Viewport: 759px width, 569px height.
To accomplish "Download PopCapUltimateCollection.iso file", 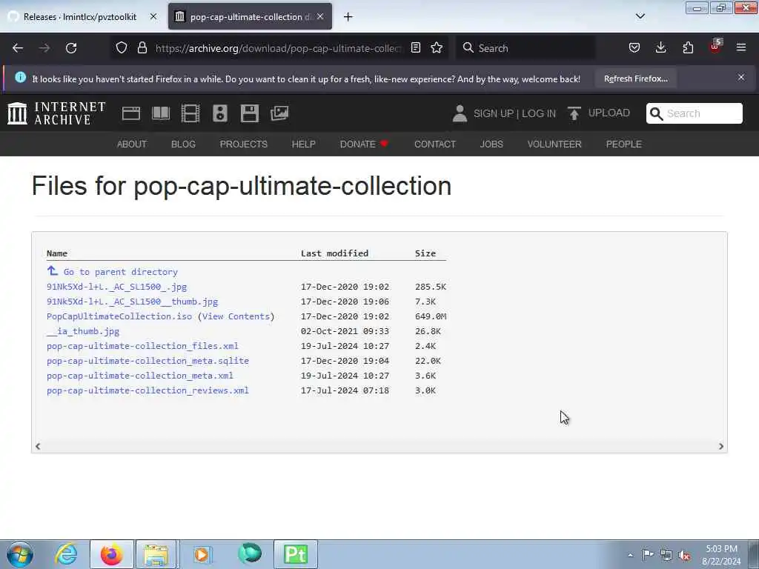I will 119,316.
